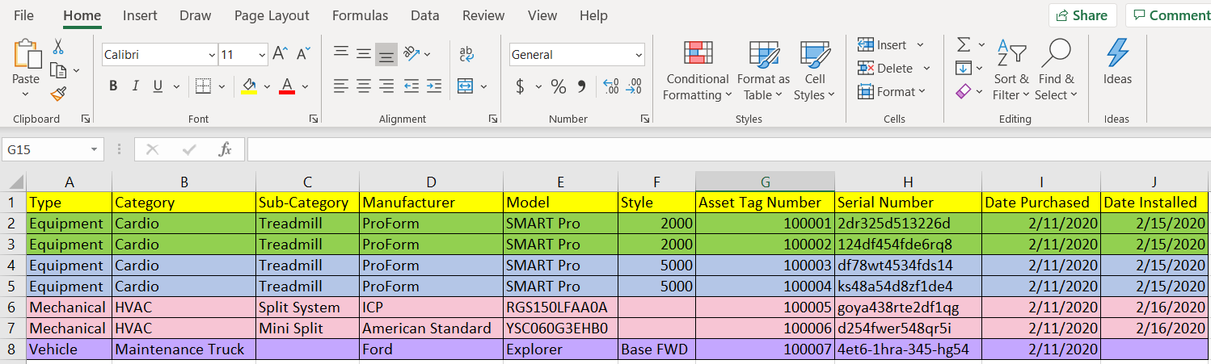Open the Format cells menu

tap(892, 92)
